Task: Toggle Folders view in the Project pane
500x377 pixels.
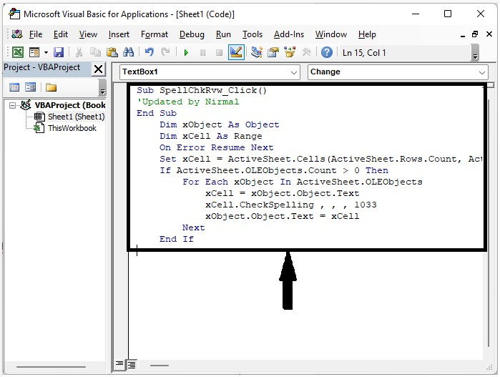Action: pos(51,87)
